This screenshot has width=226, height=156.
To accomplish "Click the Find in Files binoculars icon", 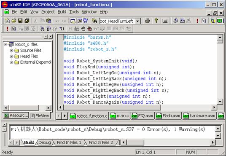I will pos(94,21).
